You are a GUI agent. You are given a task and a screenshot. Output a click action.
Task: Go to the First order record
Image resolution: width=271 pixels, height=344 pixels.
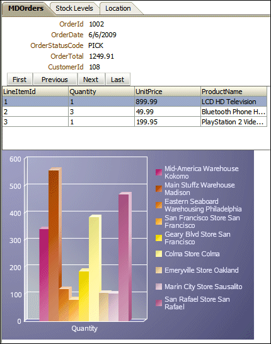20,80
